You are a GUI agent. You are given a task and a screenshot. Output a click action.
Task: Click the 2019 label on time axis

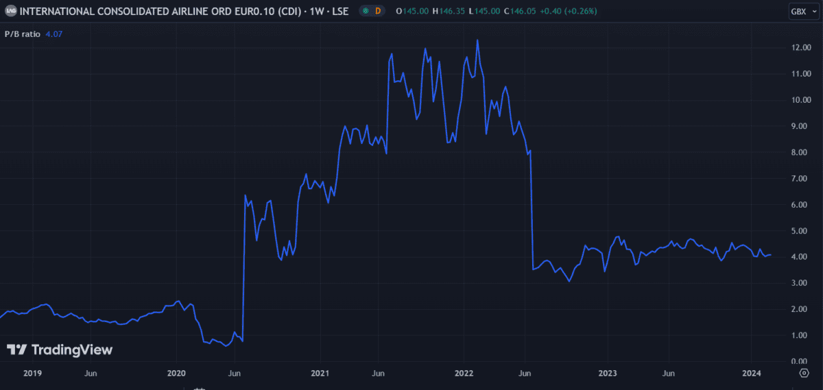(32, 373)
